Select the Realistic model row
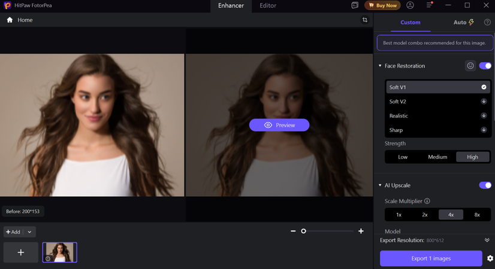Image resolution: width=495 pixels, height=269 pixels. pos(438,115)
